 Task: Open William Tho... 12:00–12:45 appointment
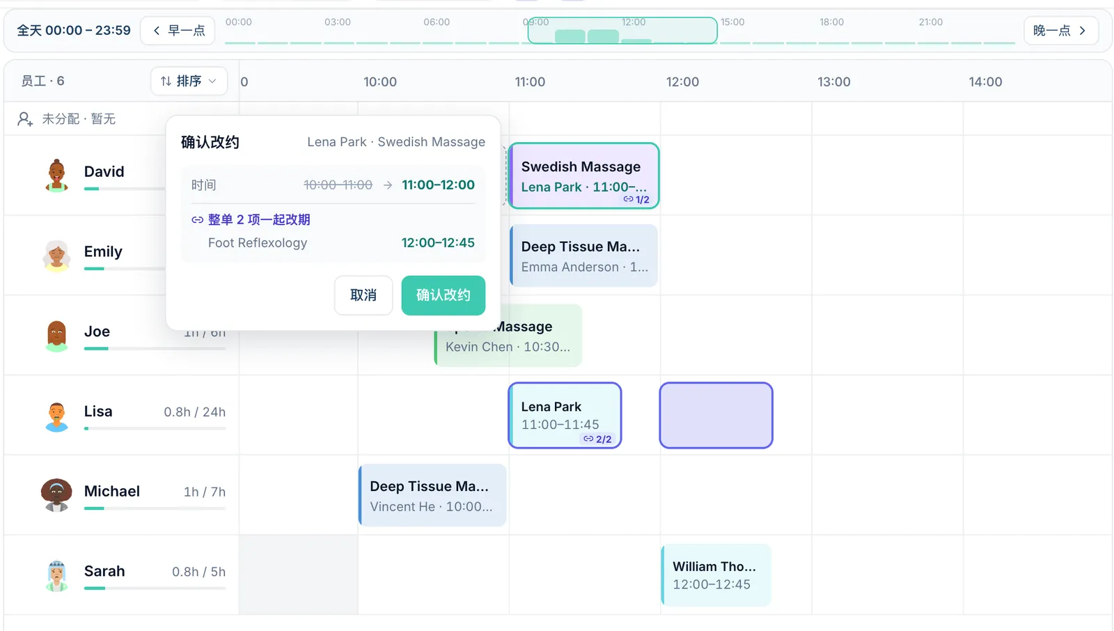[716, 575]
